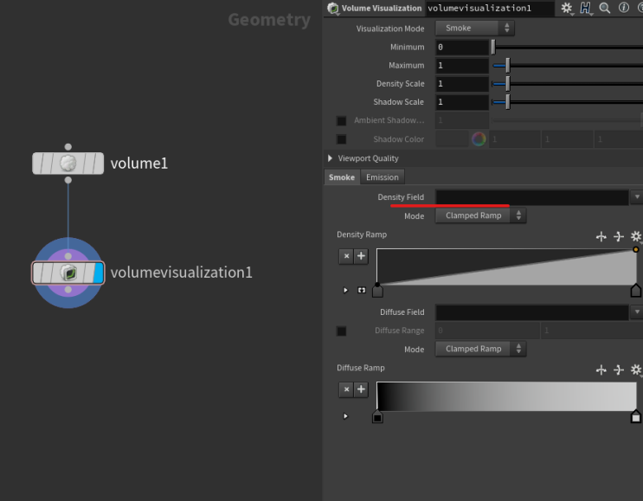Click the volumevisualization1 node icon
The width and height of the screenshot is (643, 501).
pos(68,273)
